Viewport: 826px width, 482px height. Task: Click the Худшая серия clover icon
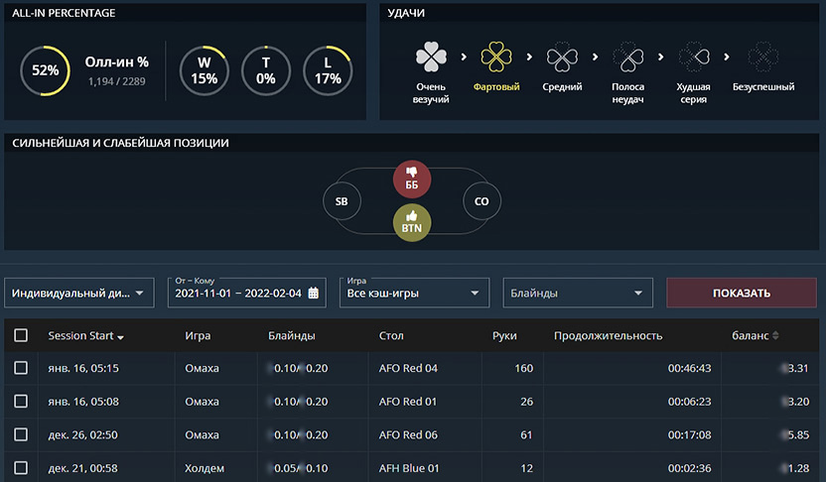(x=693, y=58)
